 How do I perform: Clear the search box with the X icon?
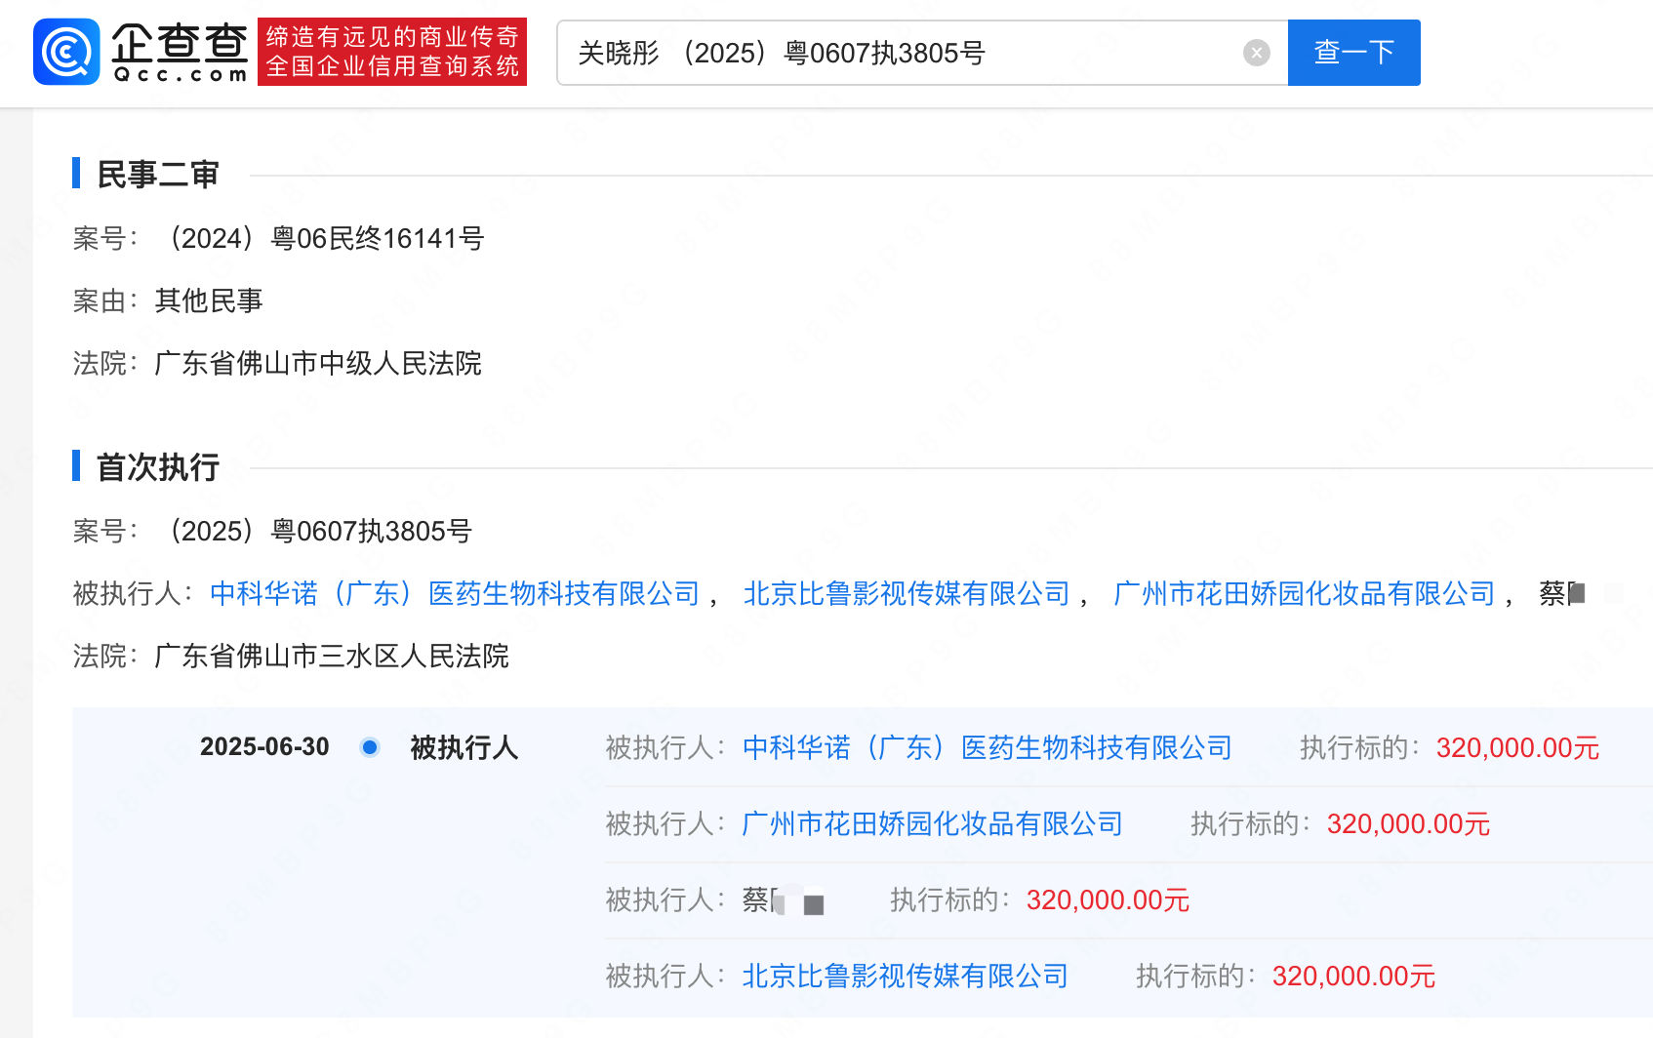(x=1257, y=53)
